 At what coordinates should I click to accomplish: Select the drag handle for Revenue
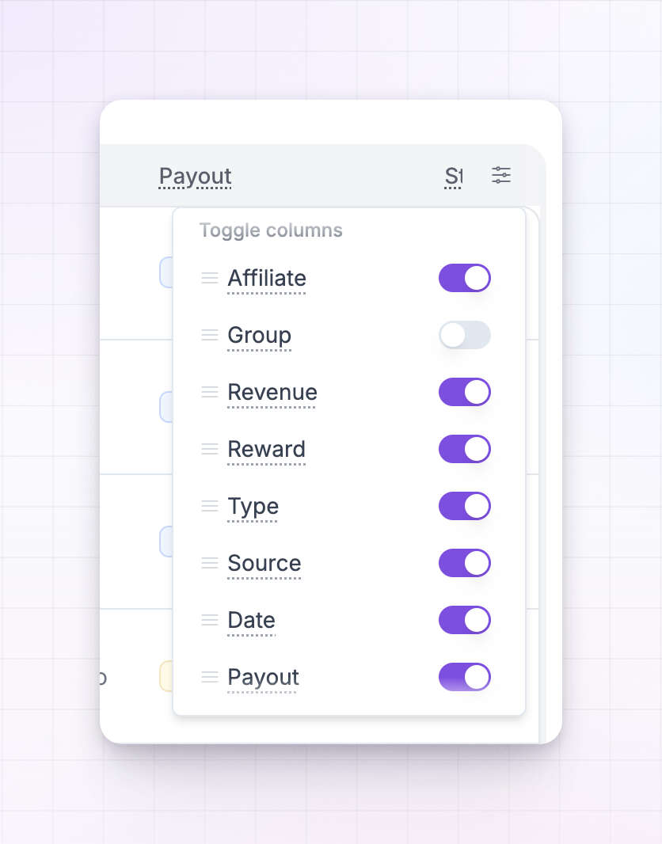click(x=209, y=392)
